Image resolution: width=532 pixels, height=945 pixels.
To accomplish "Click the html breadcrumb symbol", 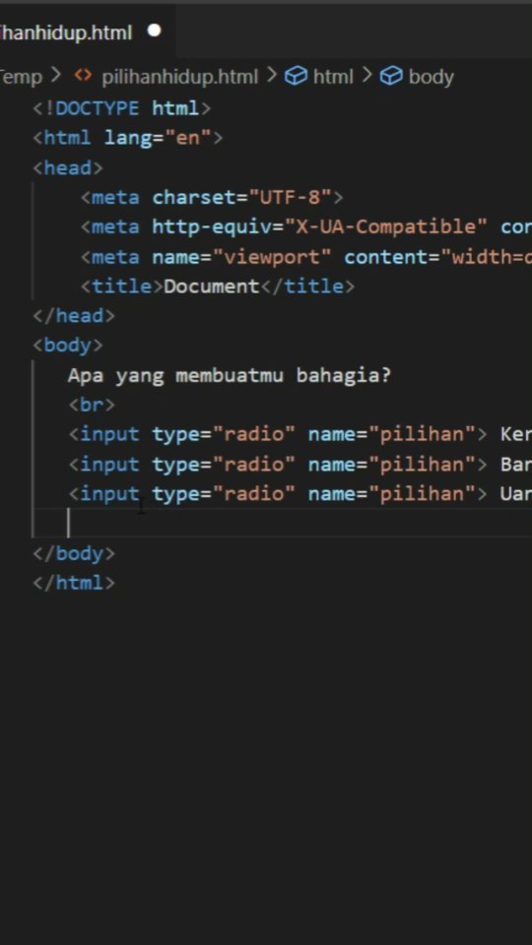I will tap(333, 77).
